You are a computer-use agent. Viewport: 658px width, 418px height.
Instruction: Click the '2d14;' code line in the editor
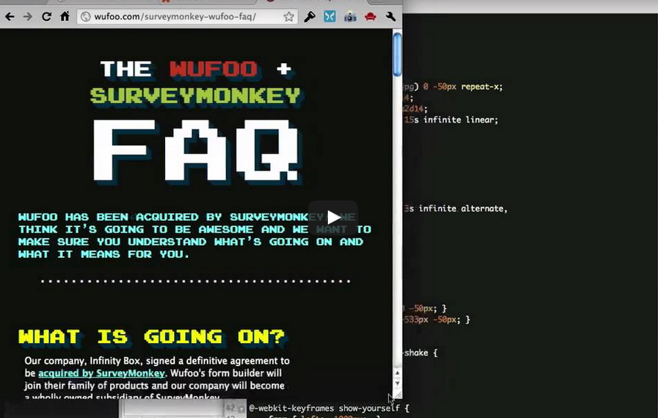(416, 108)
